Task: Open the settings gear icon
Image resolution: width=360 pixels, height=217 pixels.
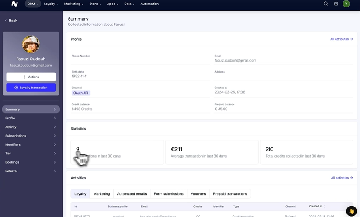Action: (336, 3)
